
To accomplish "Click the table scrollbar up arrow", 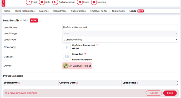I will click(x=177, y=81).
